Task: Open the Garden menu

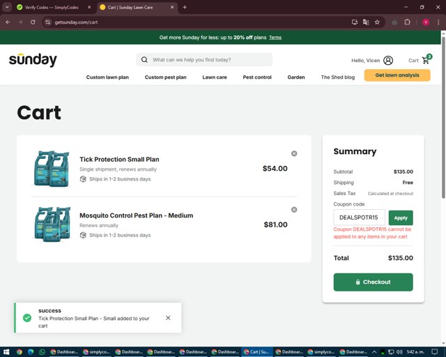Action: tap(296, 77)
